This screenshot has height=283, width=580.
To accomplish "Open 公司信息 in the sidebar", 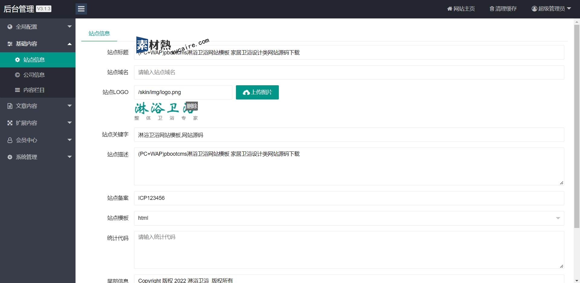I will [38, 75].
